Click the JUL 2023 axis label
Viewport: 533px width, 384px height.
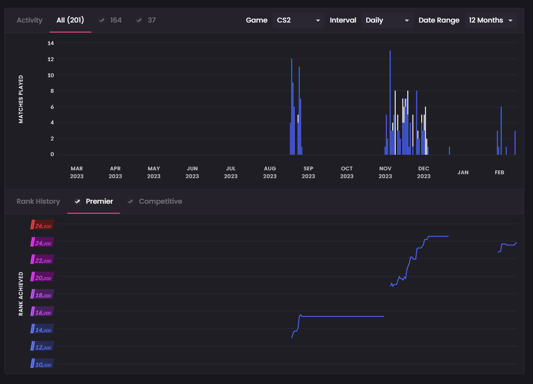coord(231,172)
